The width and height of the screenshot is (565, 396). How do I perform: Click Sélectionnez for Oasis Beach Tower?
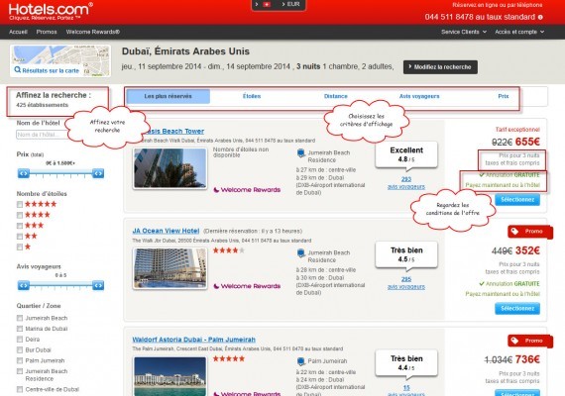(x=517, y=199)
